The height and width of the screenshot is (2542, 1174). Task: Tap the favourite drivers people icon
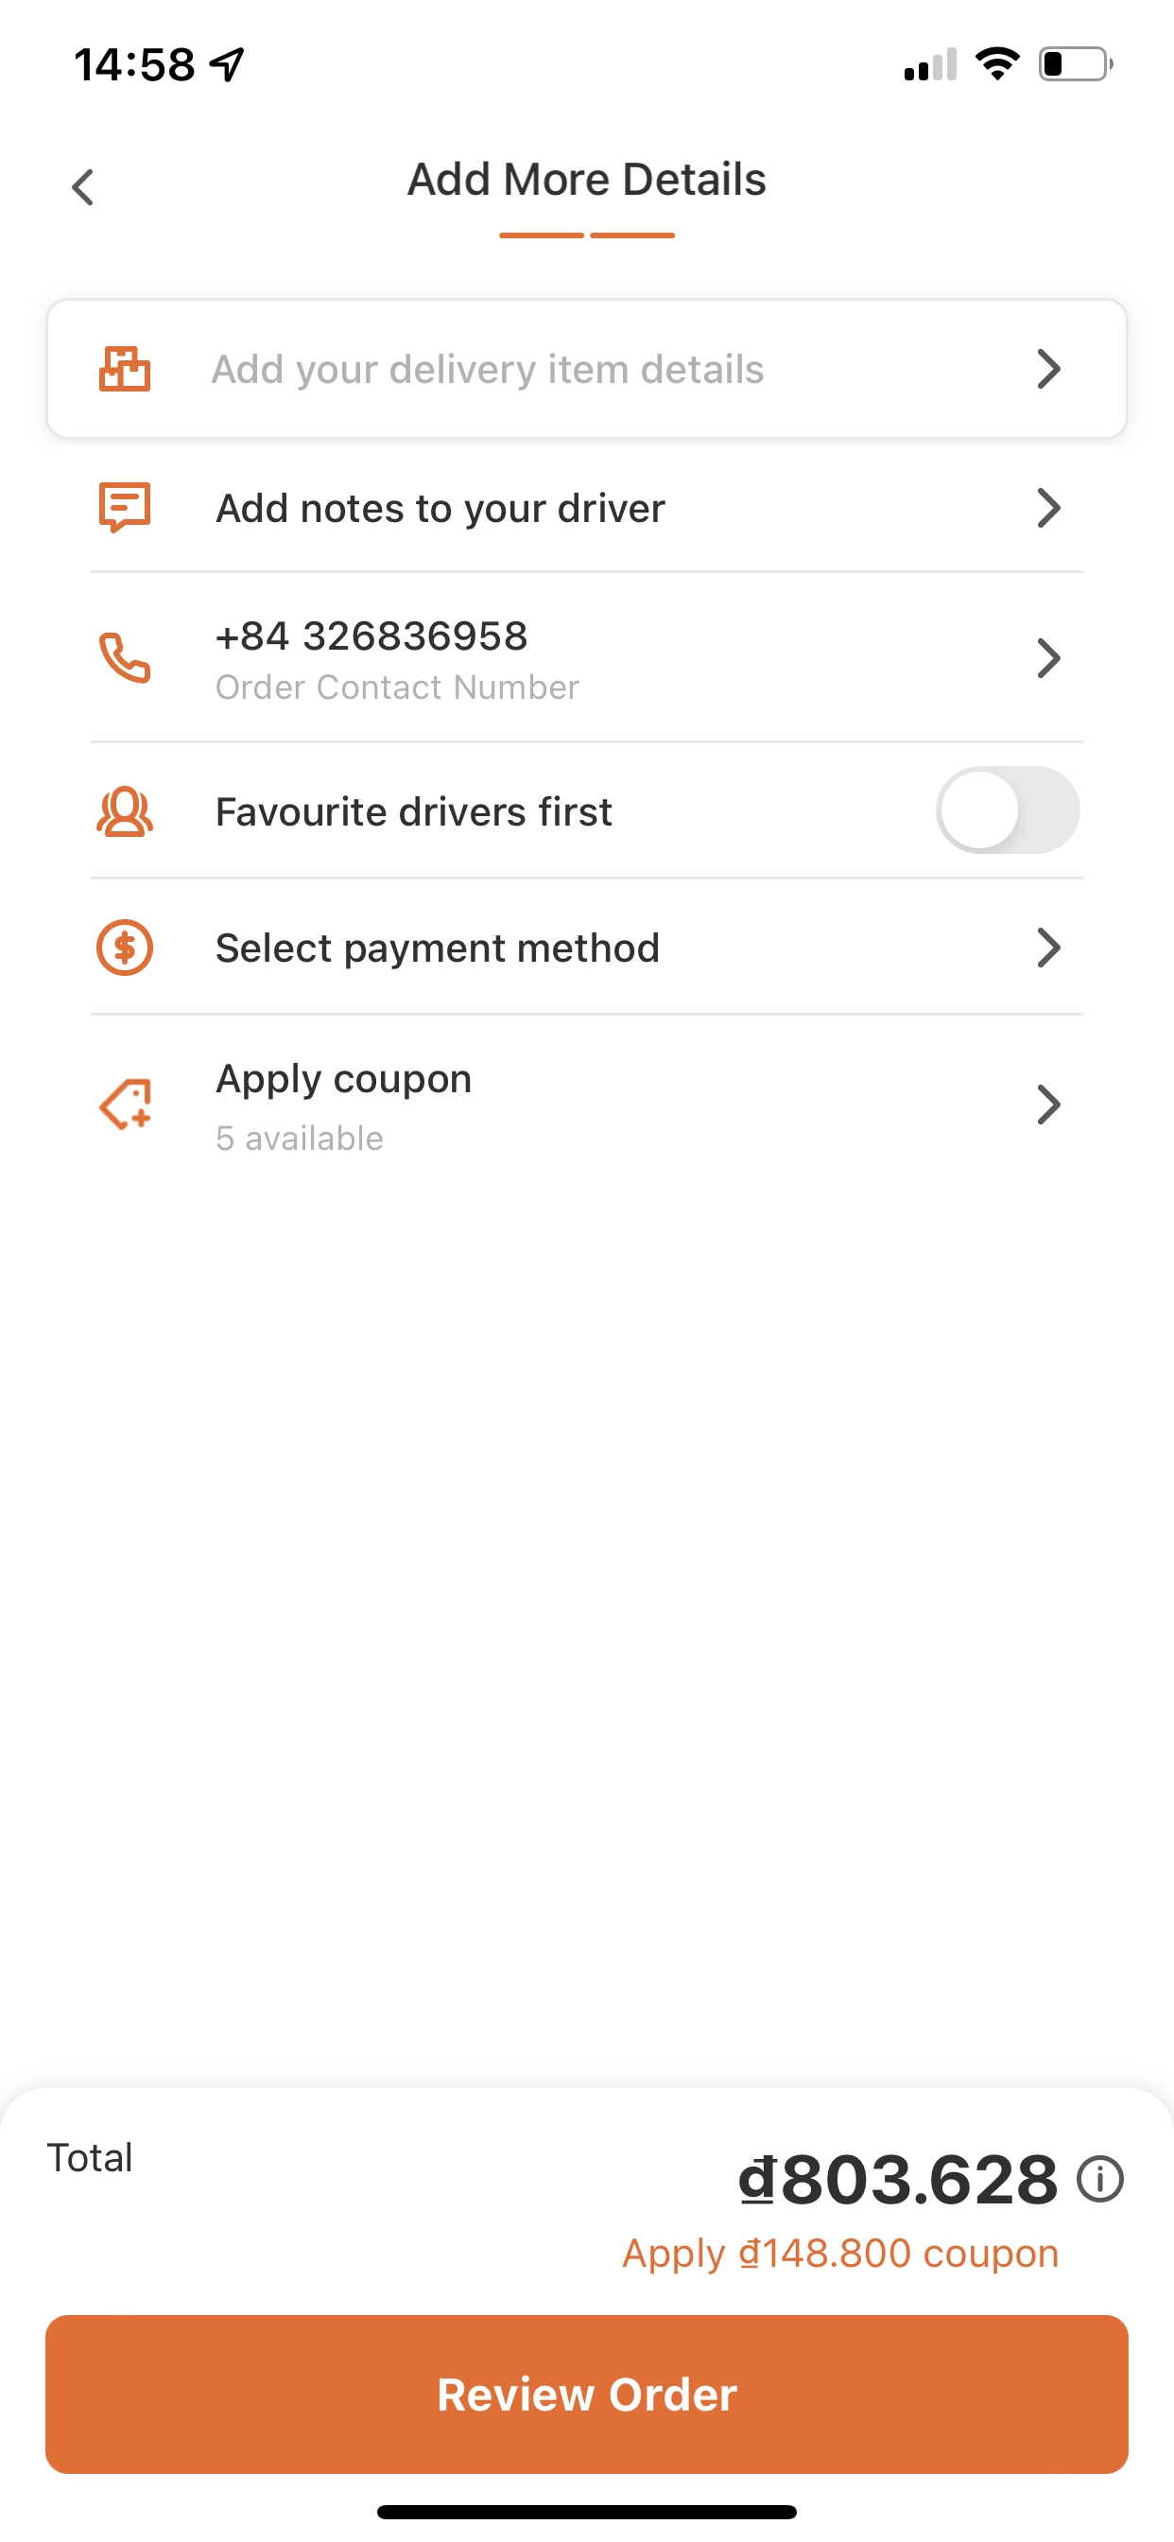click(125, 811)
